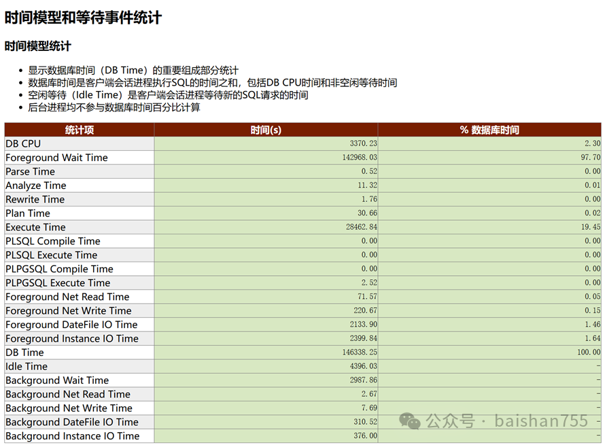Click the baishan755 watermark text

pos(541,421)
